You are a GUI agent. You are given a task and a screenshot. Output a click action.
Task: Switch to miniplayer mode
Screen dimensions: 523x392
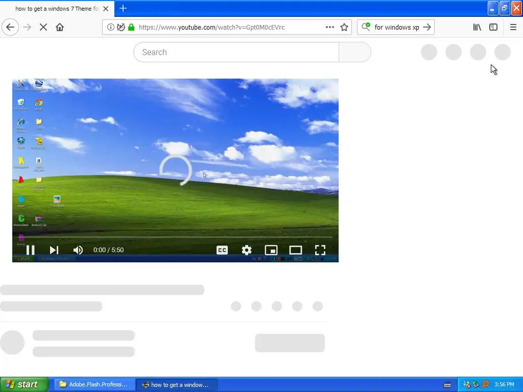pos(271,250)
